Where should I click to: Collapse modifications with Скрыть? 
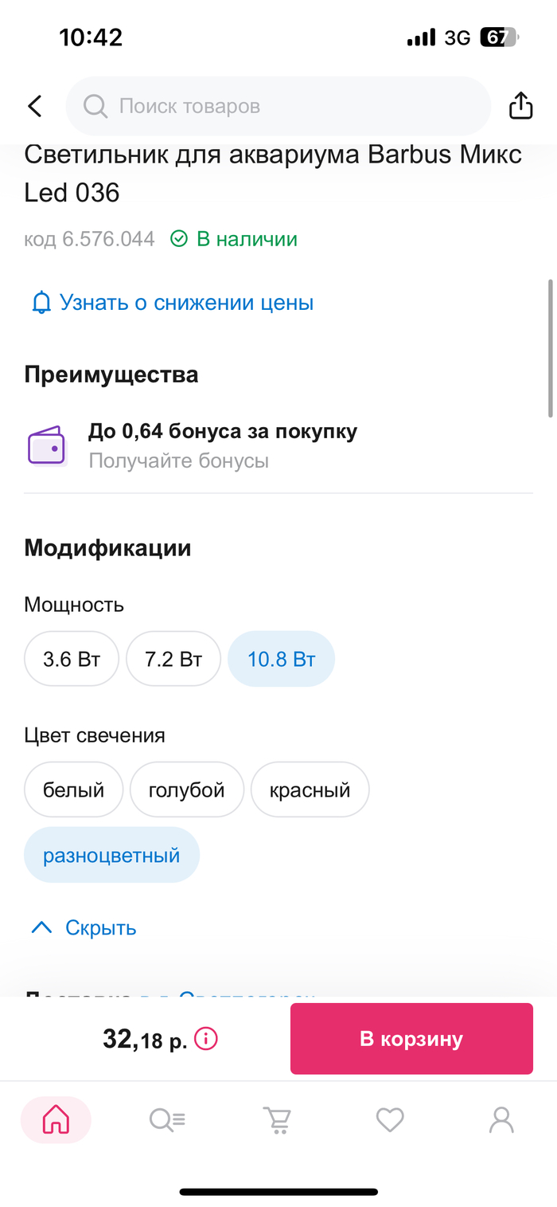(x=84, y=927)
